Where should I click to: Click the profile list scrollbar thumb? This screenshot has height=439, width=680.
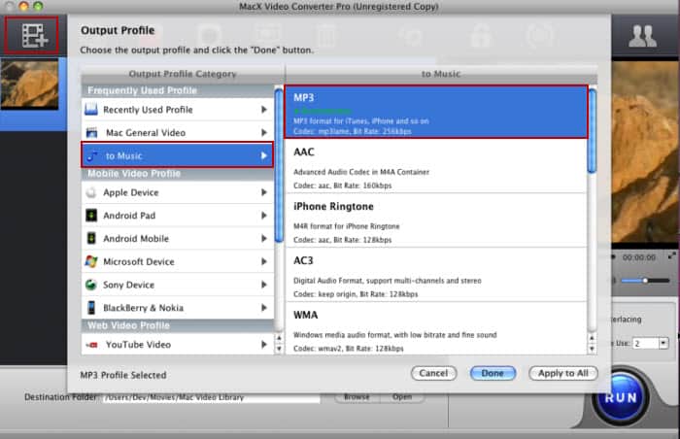592,131
